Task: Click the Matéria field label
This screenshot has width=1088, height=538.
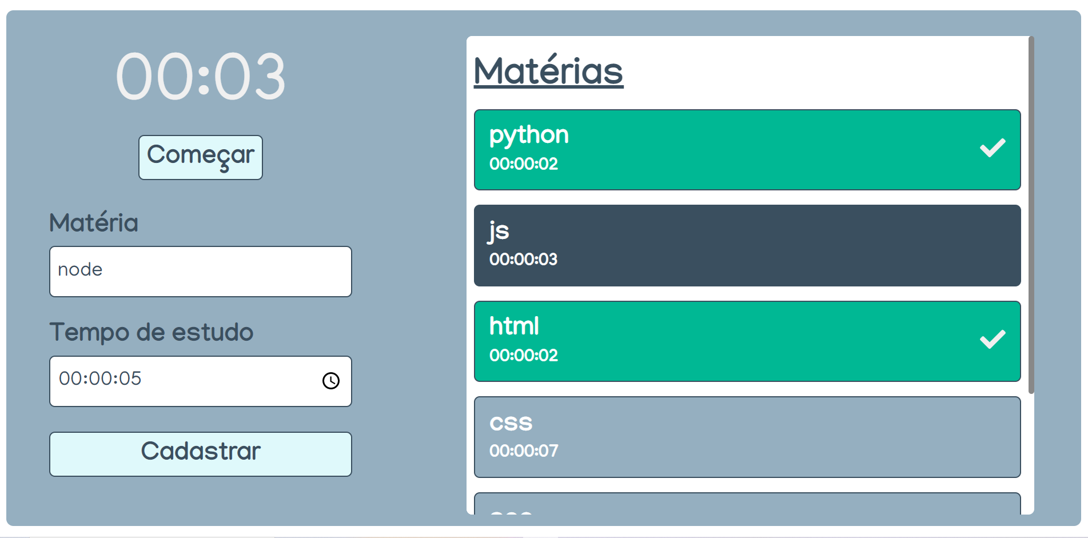Action: click(x=94, y=222)
